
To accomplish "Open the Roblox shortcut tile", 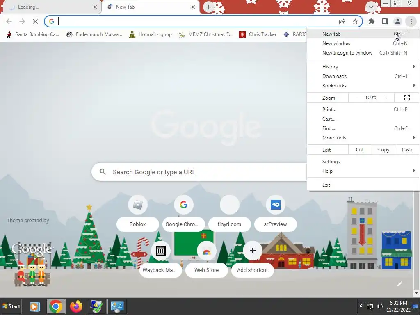I will 138,213.
